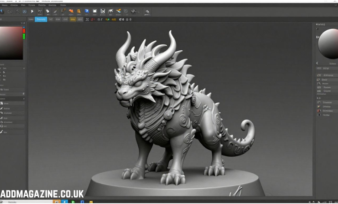
Task: Click the white arrow icon in the top toolbar
Action: point(32,11)
